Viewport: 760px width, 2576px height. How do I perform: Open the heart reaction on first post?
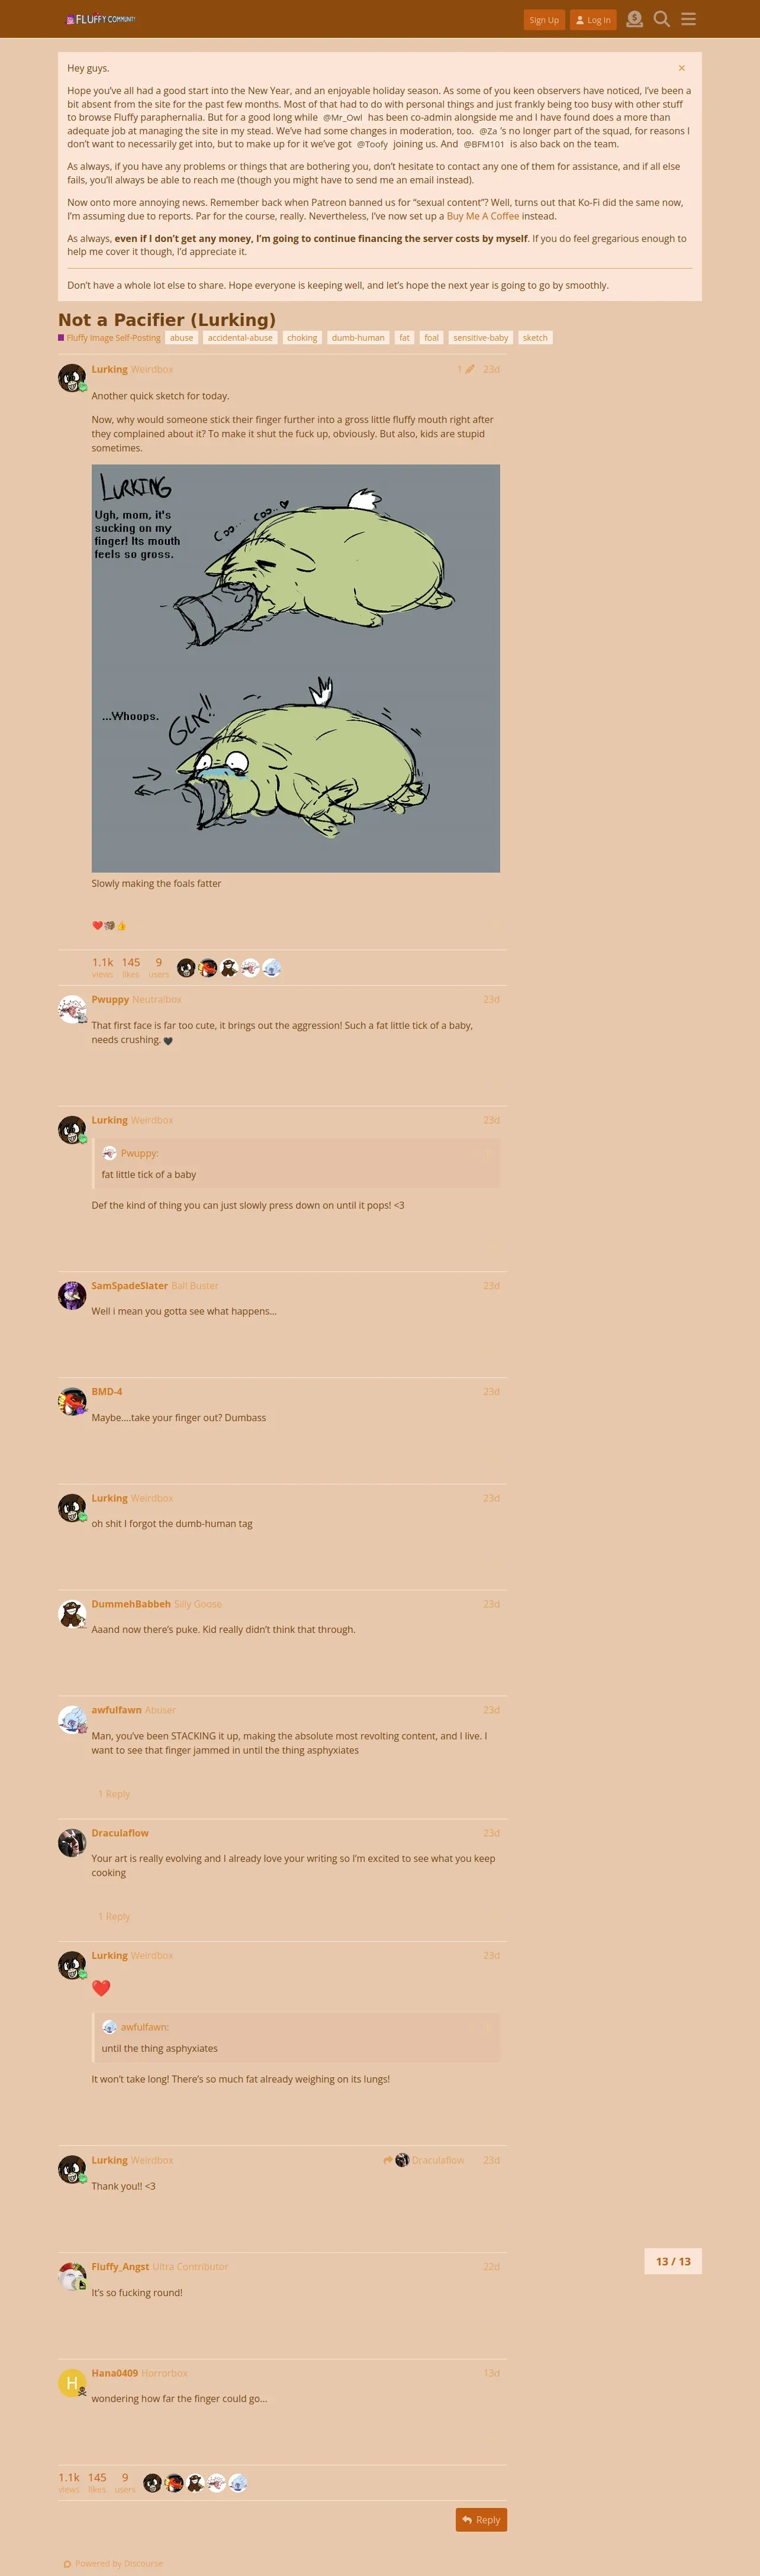[97, 926]
